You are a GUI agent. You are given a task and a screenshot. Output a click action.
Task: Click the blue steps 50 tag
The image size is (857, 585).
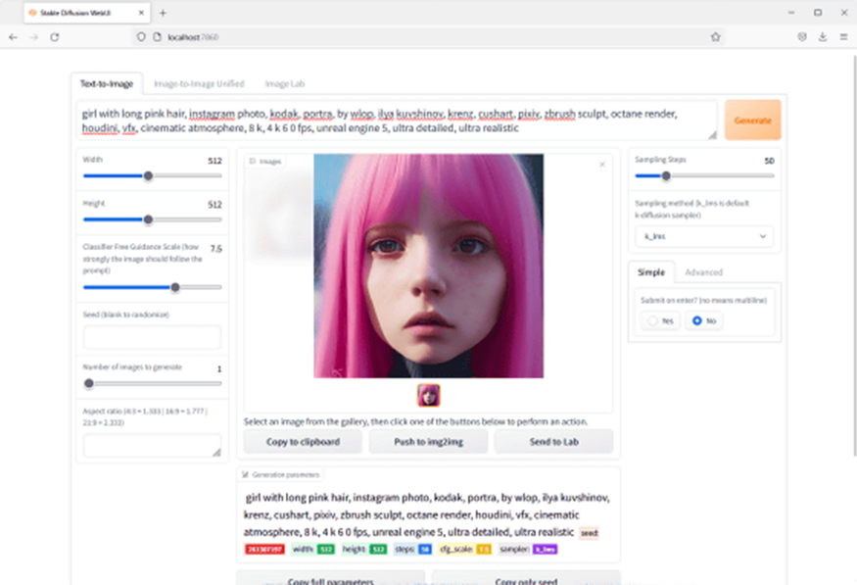(425, 549)
